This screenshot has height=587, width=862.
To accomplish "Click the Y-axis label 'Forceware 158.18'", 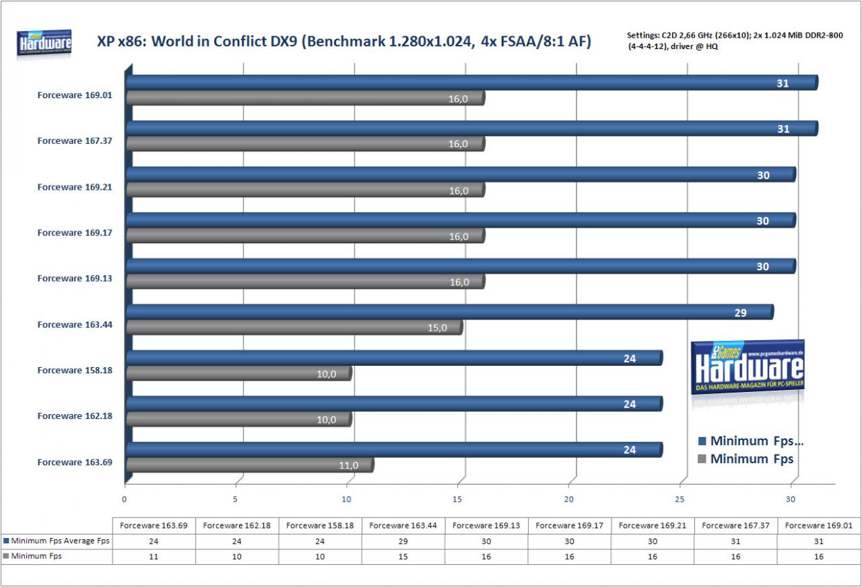I will click(75, 370).
